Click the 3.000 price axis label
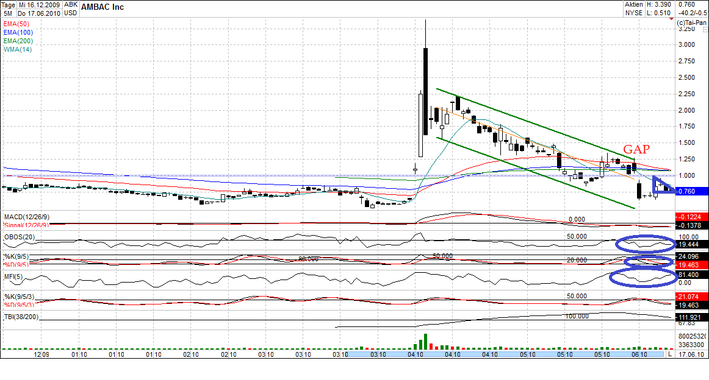 (x=687, y=44)
